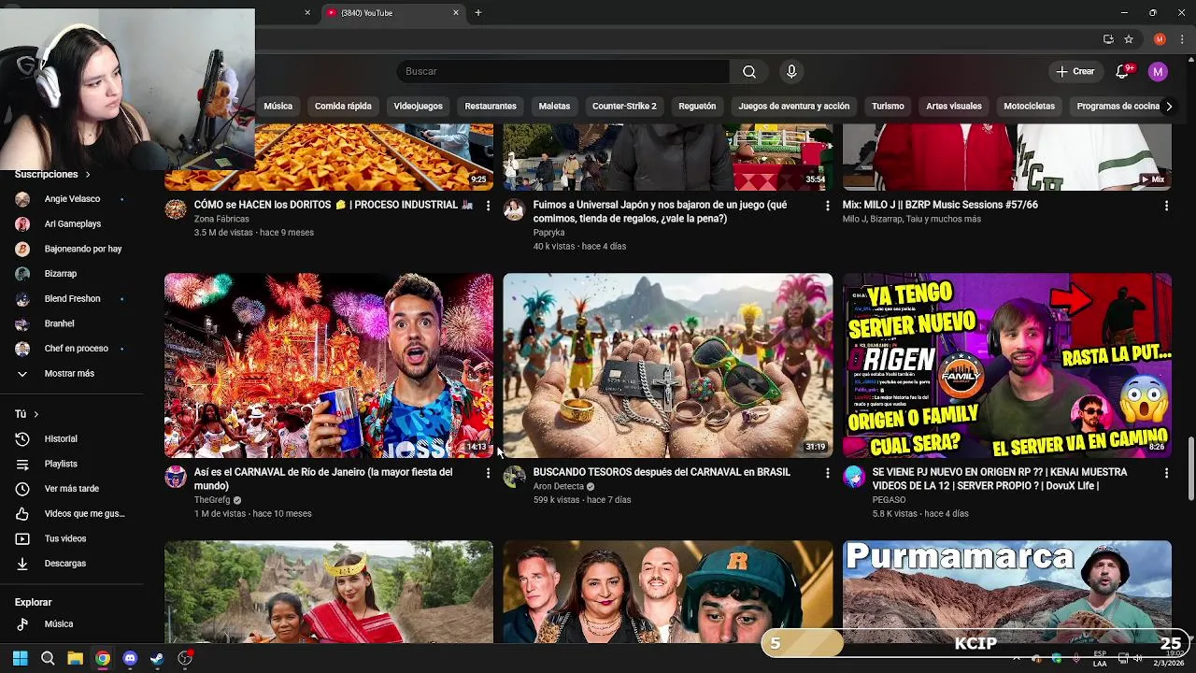This screenshot has height=673, width=1196.
Task: Open Papryka channel avatar
Action: (x=514, y=209)
